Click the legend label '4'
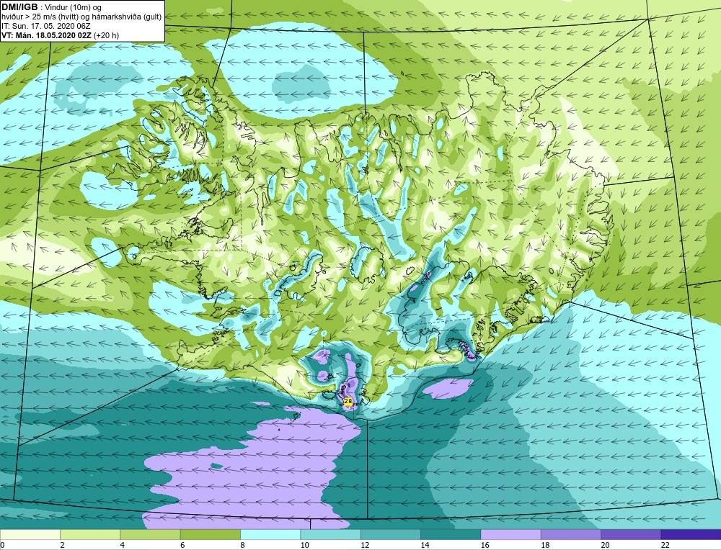This screenshot has height=550, width=721. pyautogui.click(x=123, y=545)
